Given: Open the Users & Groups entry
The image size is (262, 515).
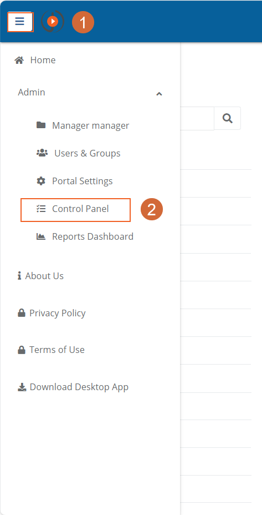Looking at the screenshot, I should [x=87, y=153].
